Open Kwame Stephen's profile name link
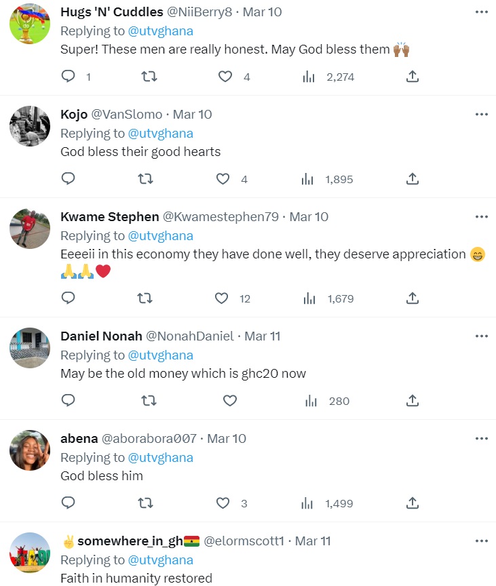 [x=109, y=217]
